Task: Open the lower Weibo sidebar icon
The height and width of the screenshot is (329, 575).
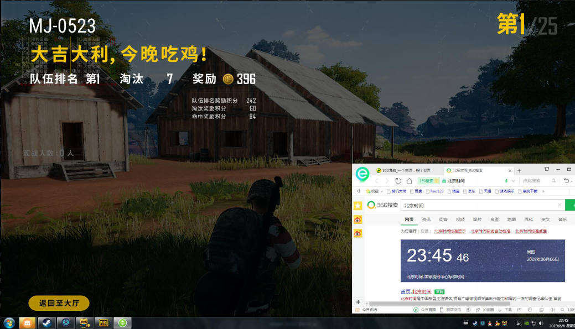Action: (358, 233)
